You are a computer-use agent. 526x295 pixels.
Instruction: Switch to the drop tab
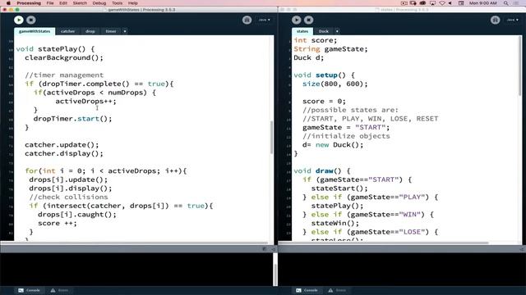point(90,31)
